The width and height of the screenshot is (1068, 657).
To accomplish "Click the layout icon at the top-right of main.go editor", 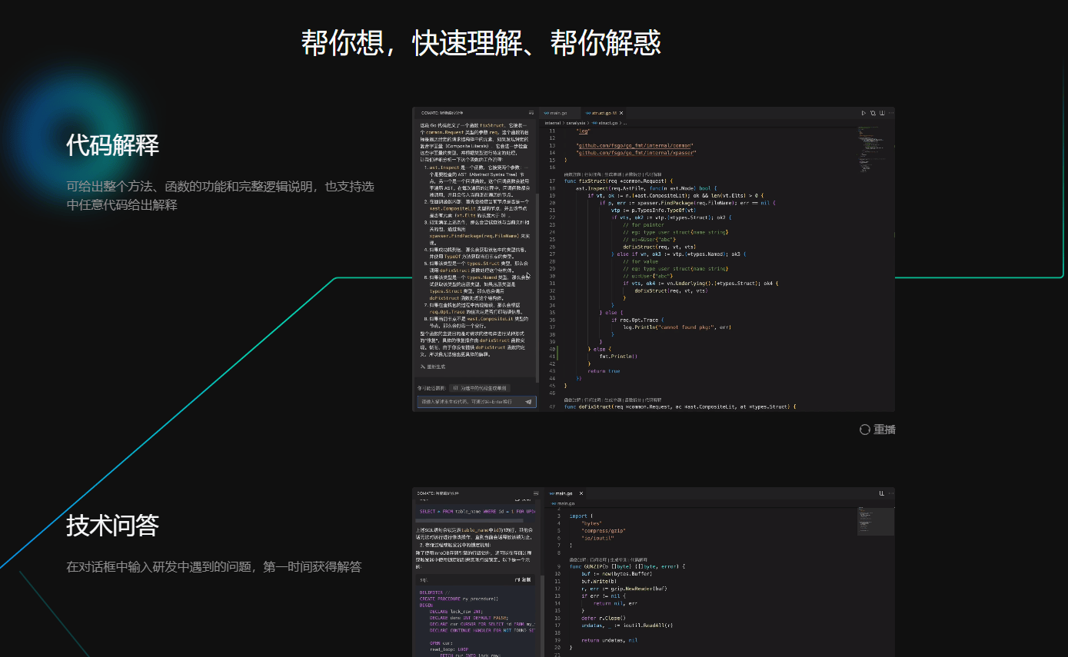I will 881,493.
